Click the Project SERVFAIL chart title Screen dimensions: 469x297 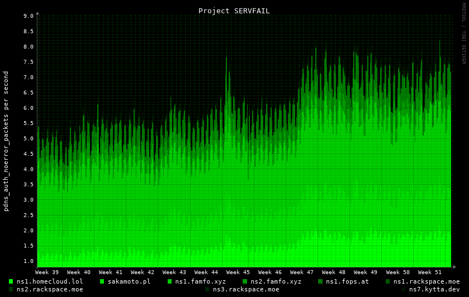234,11
